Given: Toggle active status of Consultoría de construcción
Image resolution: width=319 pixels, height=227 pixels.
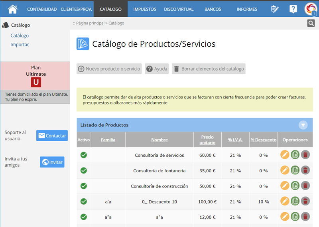Looking at the screenshot, I should click(x=84, y=186).
